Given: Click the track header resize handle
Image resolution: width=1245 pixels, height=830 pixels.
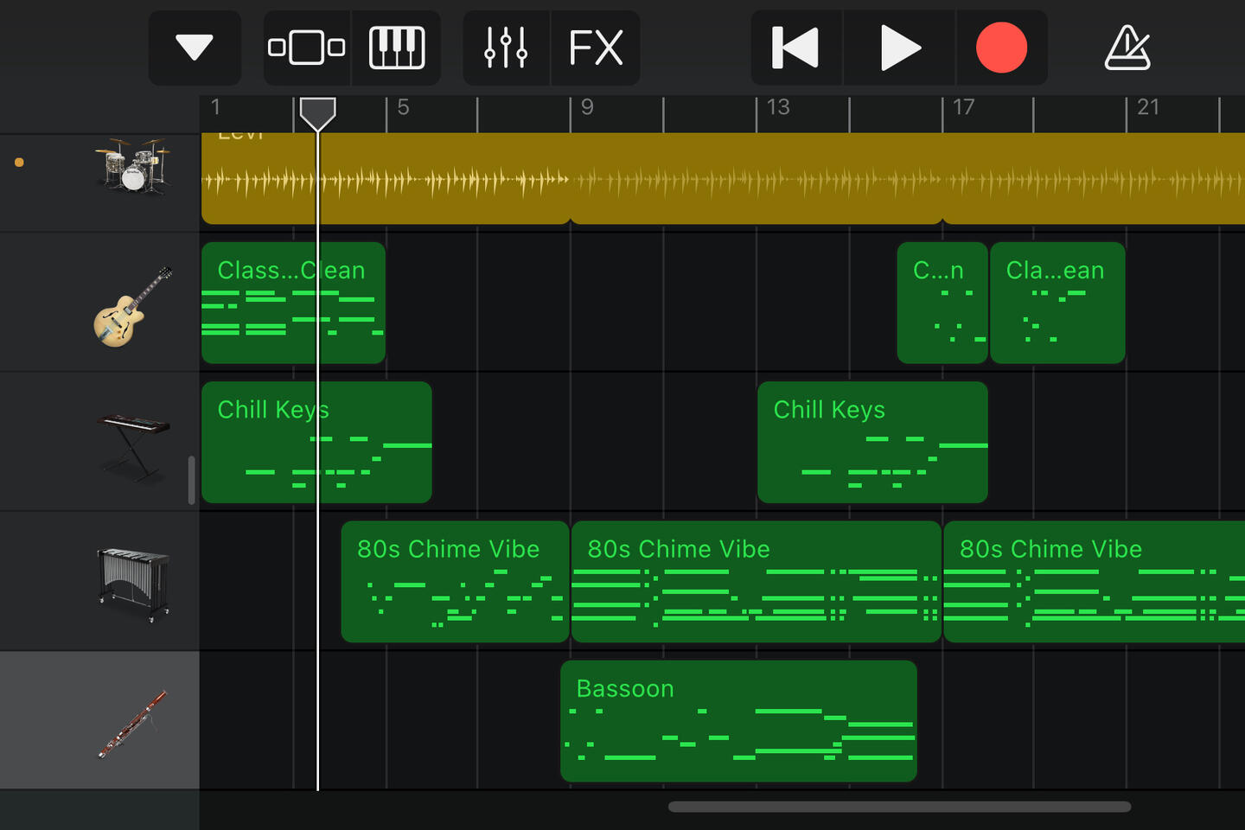Looking at the screenshot, I should 191,480.
